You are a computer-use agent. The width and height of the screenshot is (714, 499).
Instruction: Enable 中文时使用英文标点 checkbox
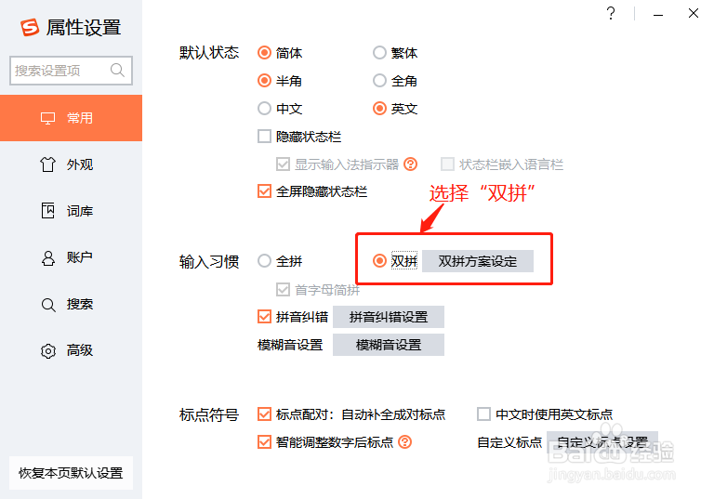483,414
